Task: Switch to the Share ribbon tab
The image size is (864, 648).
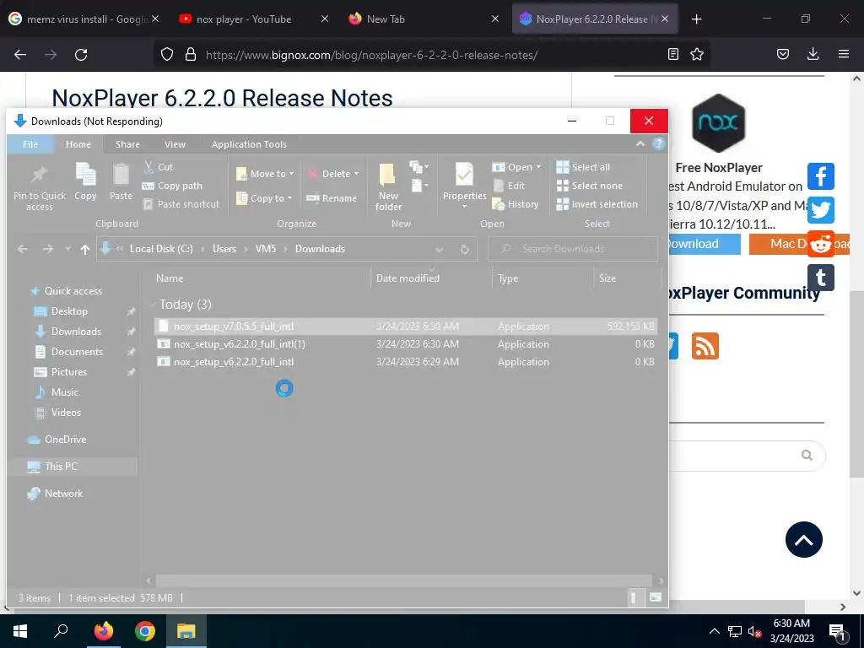Action: (127, 143)
